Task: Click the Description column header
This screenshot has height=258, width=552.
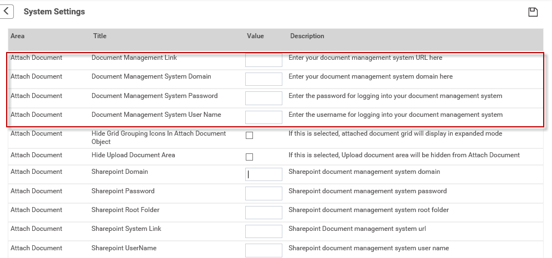Action: pyautogui.click(x=307, y=36)
